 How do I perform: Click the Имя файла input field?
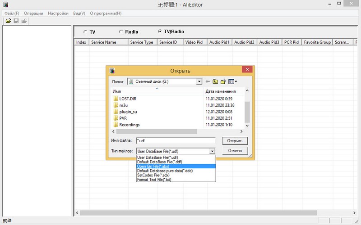[176, 140]
